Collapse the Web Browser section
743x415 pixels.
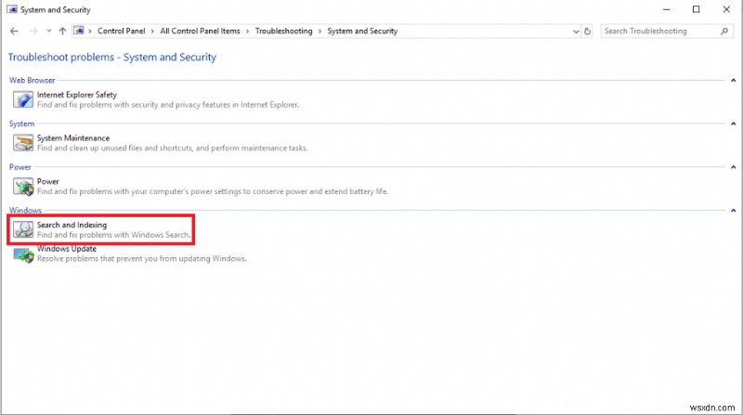click(733, 81)
